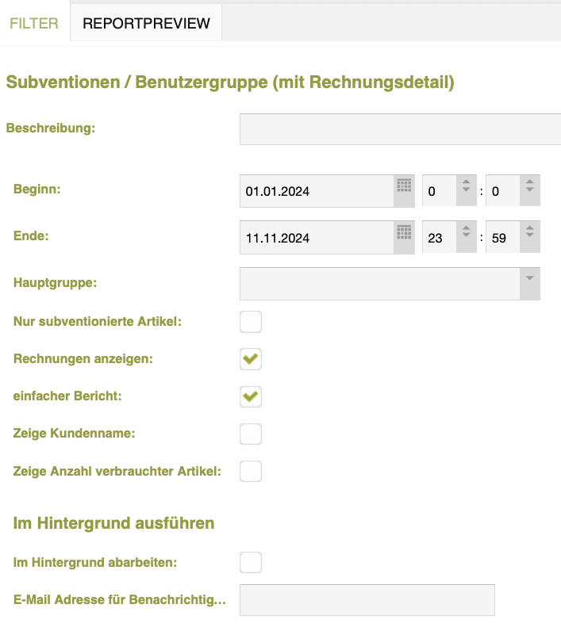Viewport: 561px width, 631px height.
Task: Switch to the REPORTPREVIEW tab
Action: [146, 23]
